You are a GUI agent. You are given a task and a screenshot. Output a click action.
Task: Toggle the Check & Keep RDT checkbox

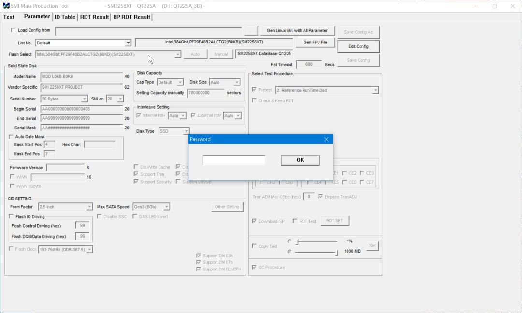click(254, 100)
